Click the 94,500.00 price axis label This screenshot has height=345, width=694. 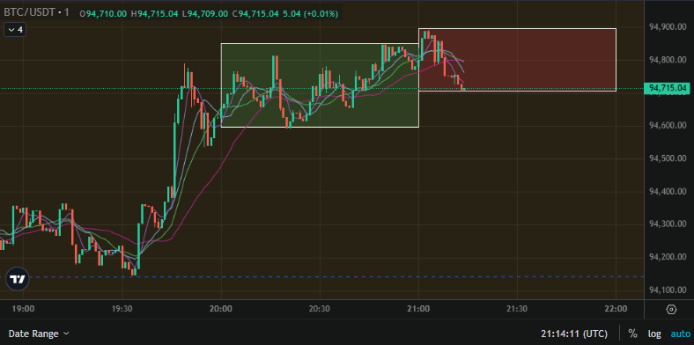coord(668,158)
